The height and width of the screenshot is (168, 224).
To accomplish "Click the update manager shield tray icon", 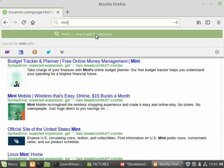I will pos(188,164).
